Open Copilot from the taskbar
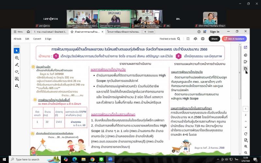This screenshot has height=163, width=261. tap(66, 159)
